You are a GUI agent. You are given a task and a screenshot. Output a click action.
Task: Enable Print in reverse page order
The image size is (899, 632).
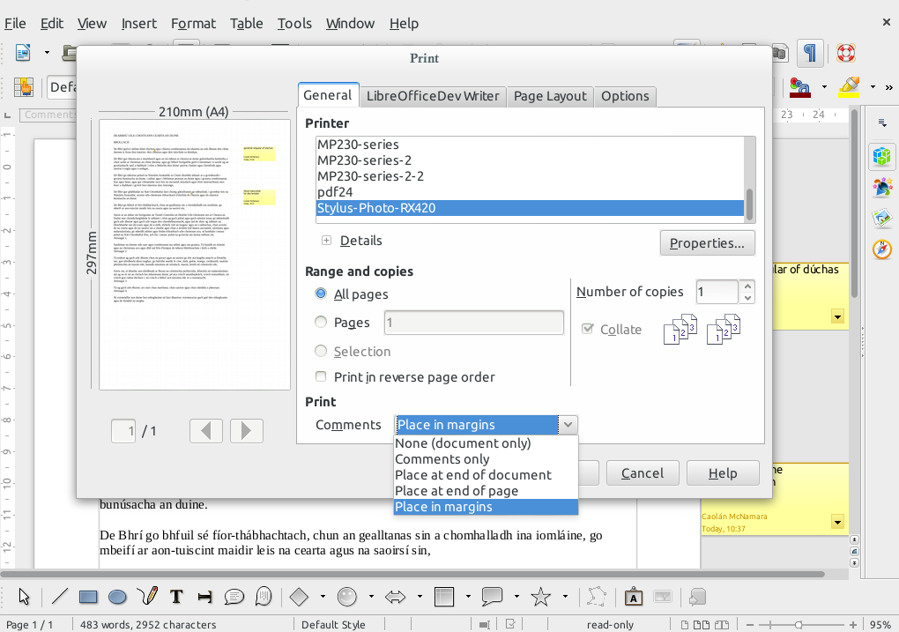click(x=321, y=377)
